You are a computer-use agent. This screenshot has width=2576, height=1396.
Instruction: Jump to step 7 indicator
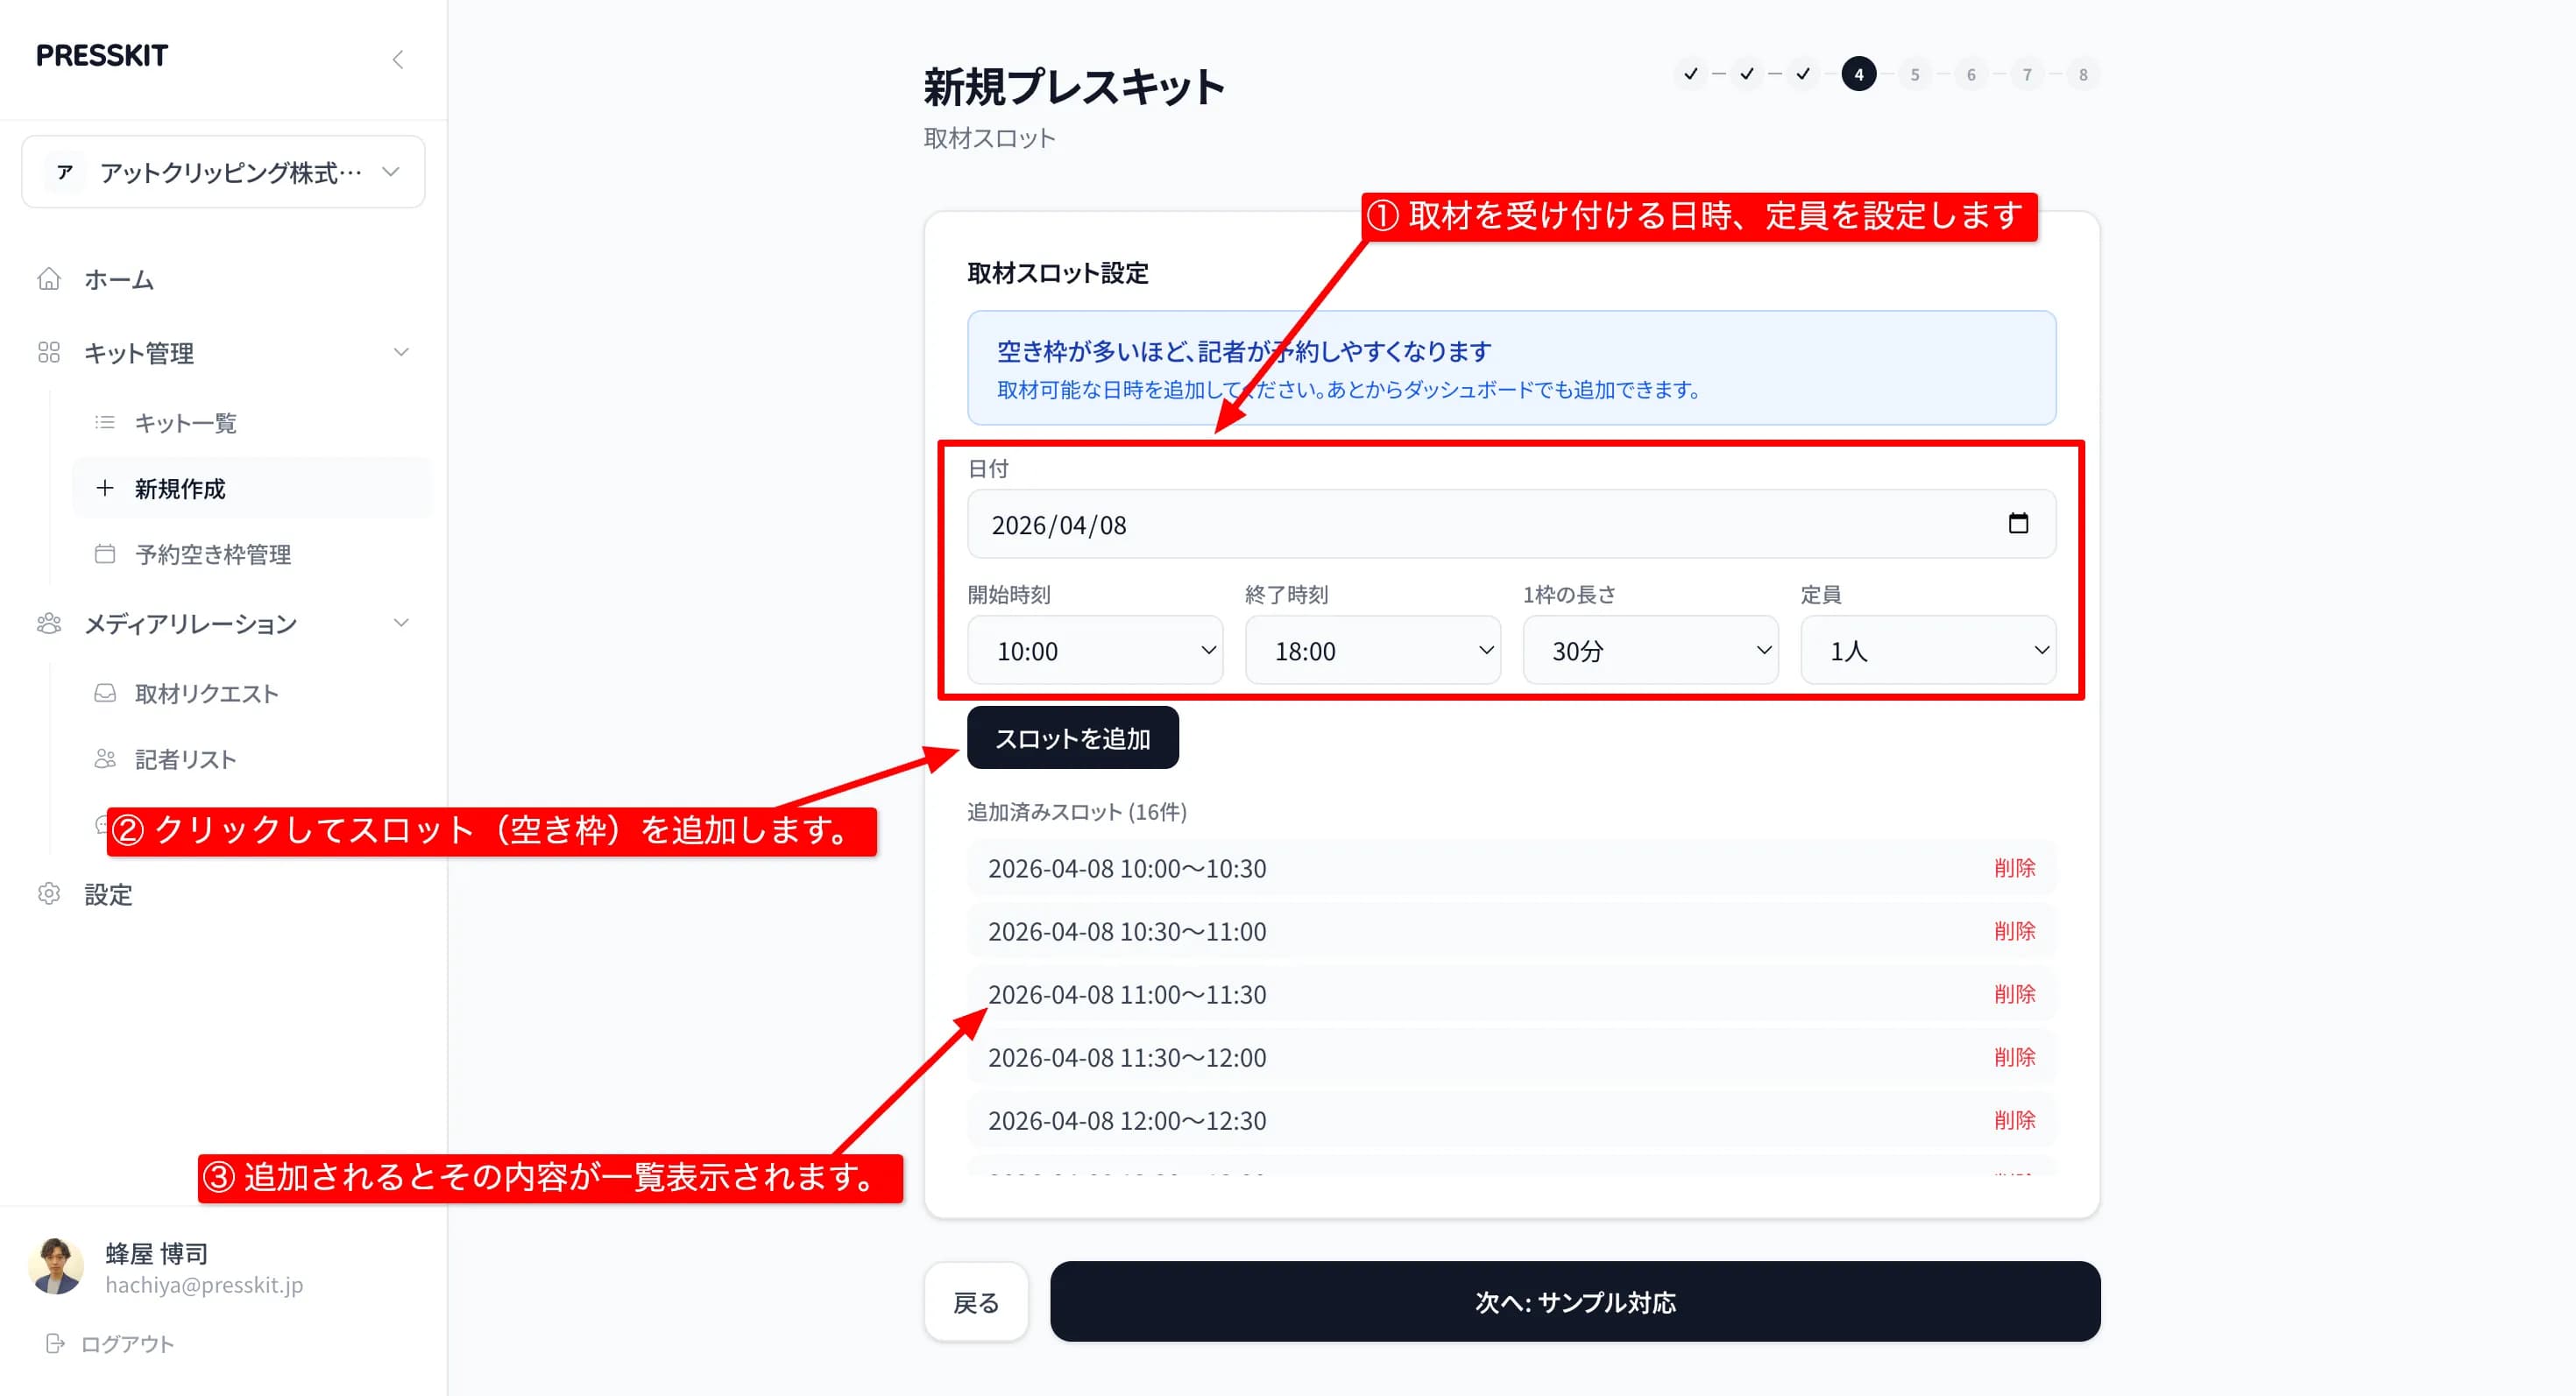(x=2026, y=74)
